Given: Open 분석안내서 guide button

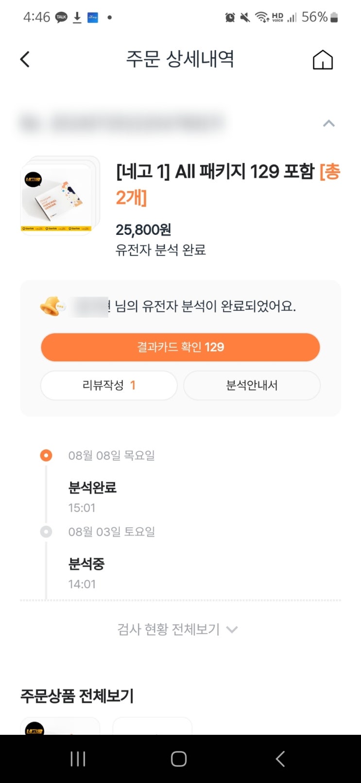Looking at the screenshot, I should [252, 386].
